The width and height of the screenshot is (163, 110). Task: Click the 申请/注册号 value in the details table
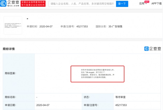(x=122, y=106)
